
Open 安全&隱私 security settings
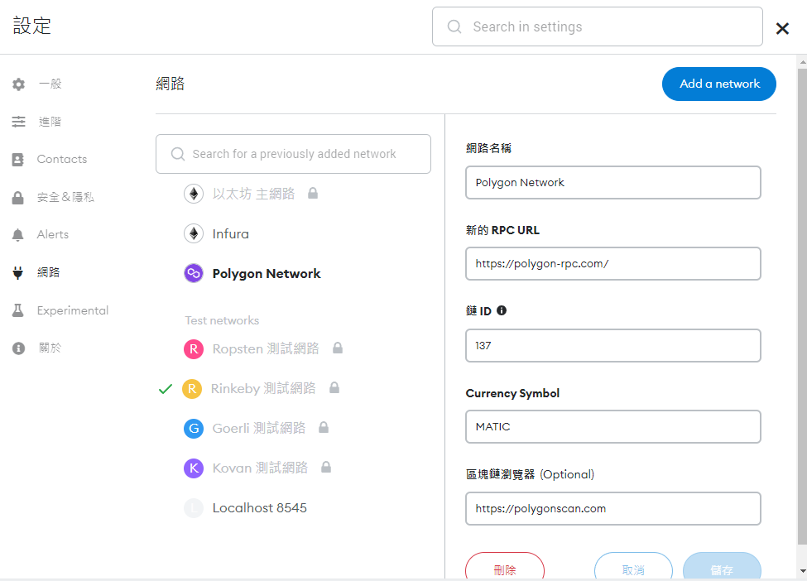pyautogui.click(x=65, y=198)
